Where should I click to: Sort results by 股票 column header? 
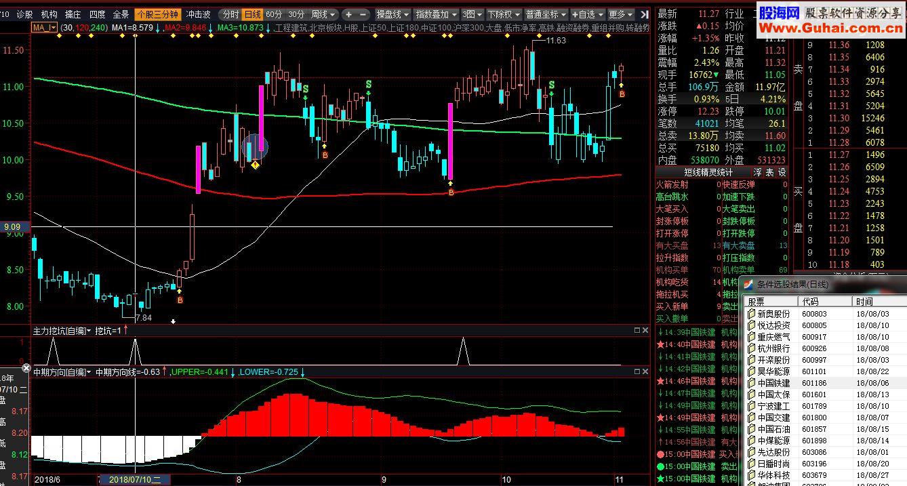771,302
